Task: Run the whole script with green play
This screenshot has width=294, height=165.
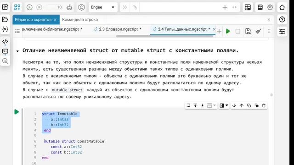Action: point(228,31)
